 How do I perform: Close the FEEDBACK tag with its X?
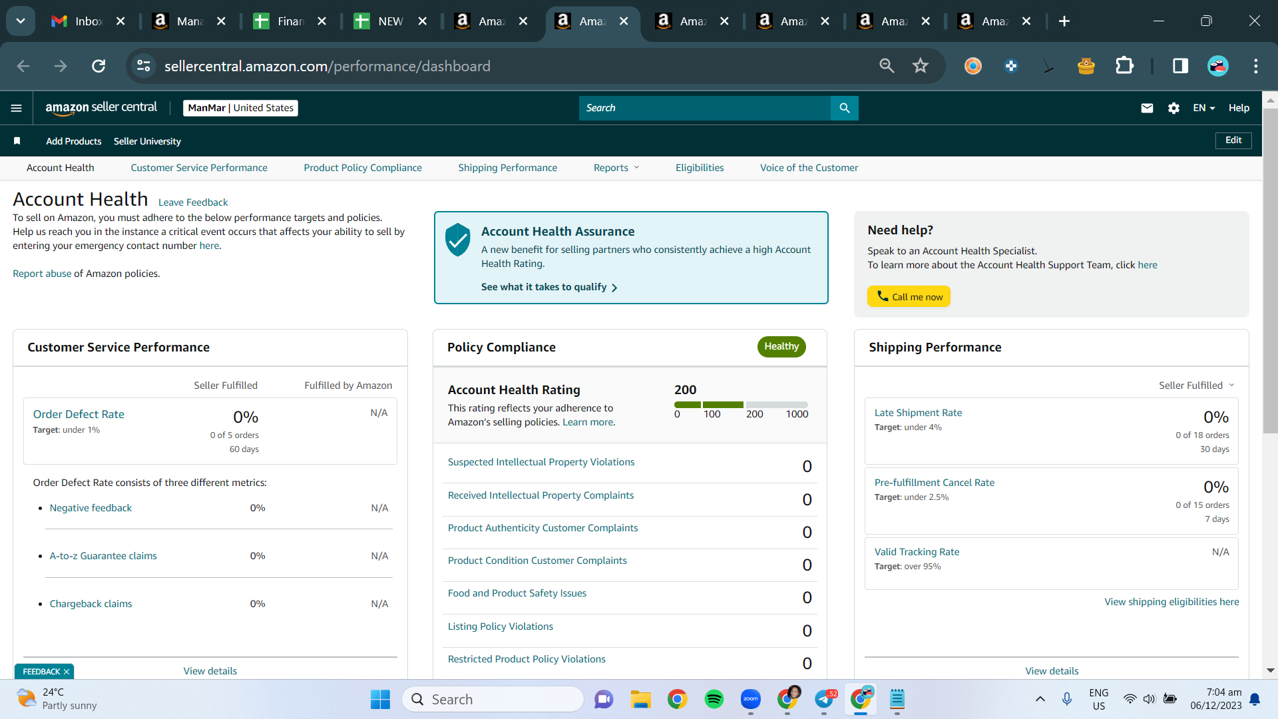(67, 672)
